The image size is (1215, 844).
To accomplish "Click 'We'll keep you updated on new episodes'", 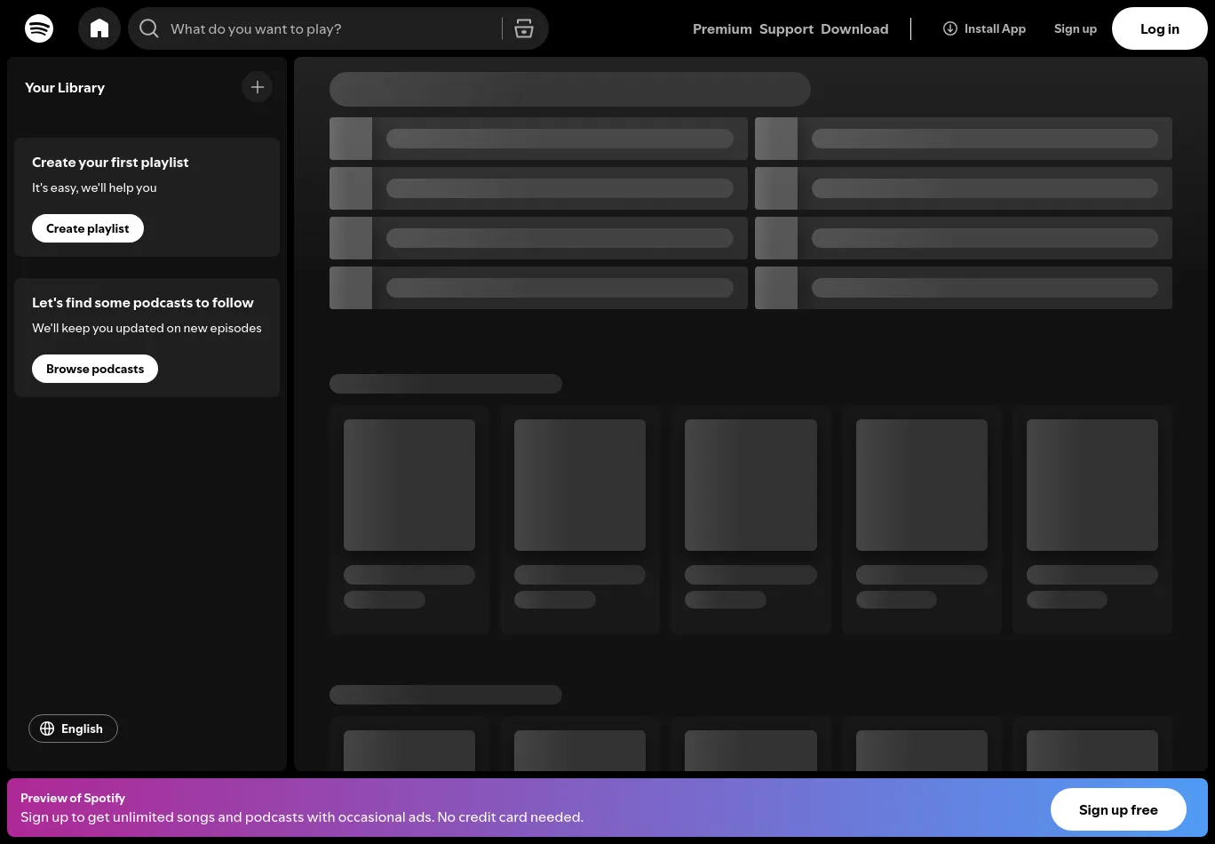I will click(x=147, y=328).
